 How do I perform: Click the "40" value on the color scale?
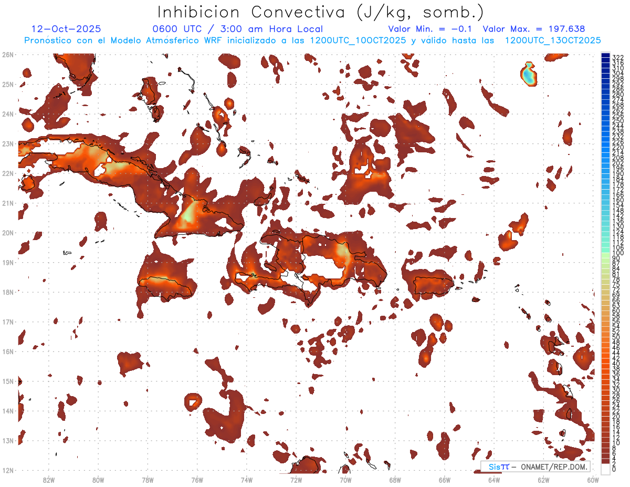pyautogui.click(x=616, y=364)
